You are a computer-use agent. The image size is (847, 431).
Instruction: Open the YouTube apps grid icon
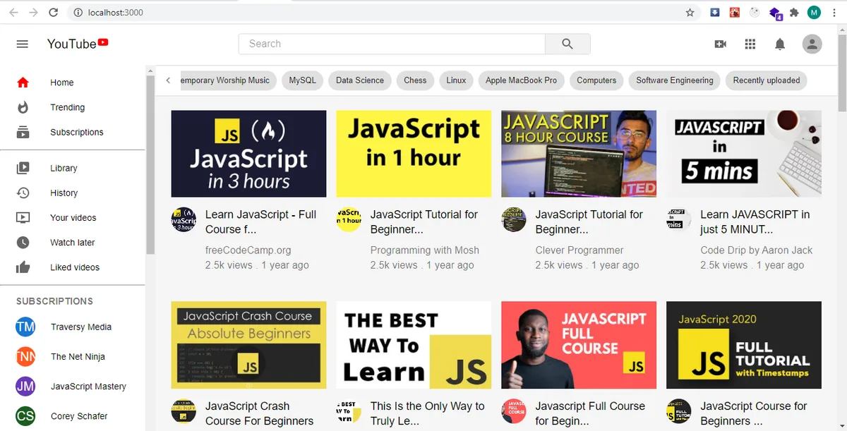tap(750, 44)
